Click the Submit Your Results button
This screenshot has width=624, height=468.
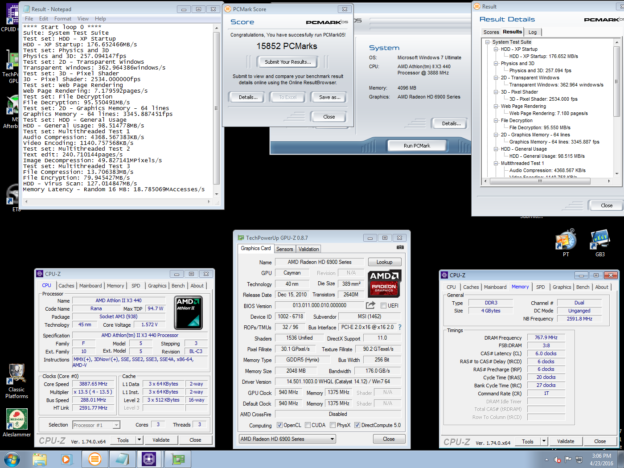pos(288,62)
